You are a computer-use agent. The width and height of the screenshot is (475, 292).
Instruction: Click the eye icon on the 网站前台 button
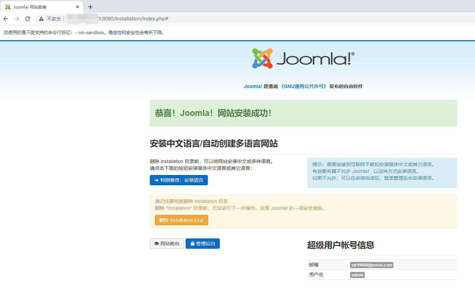point(156,243)
